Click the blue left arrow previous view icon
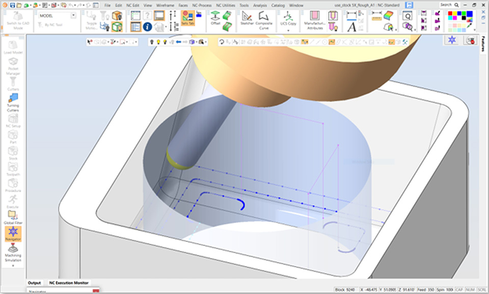 [178, 42]
